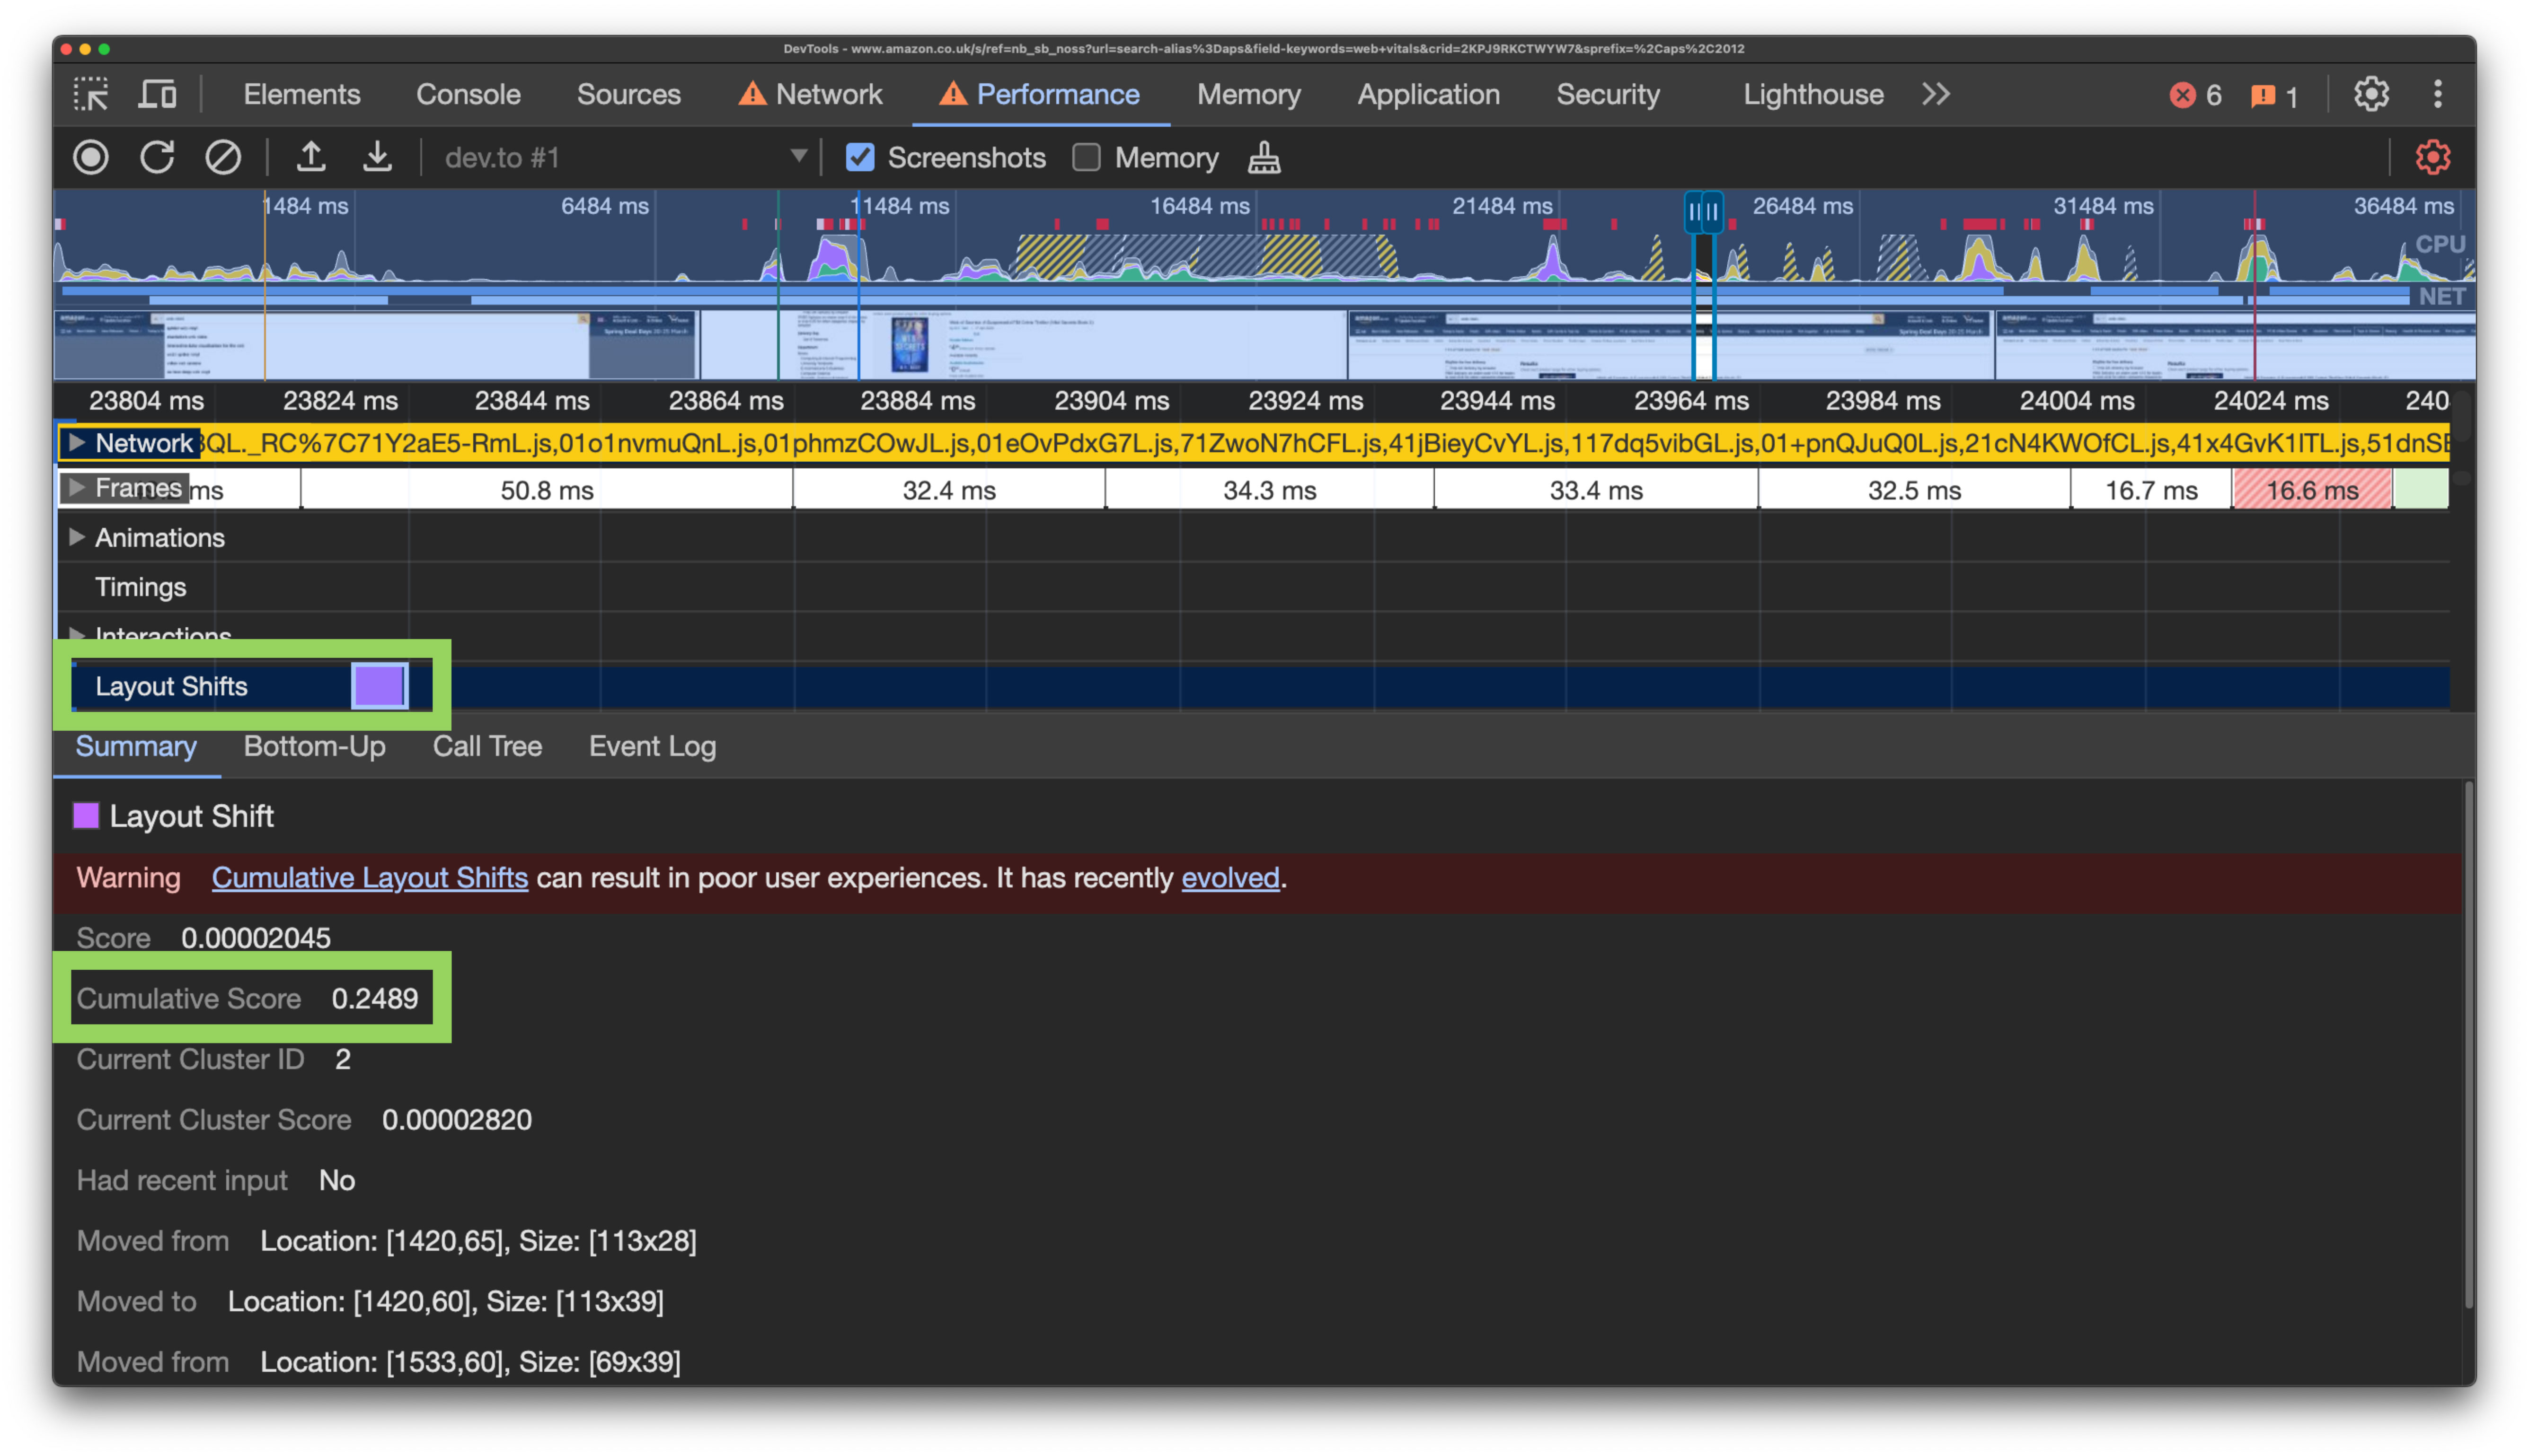
Task: Click the overview range selection handle
Action: coord(1704,211)
